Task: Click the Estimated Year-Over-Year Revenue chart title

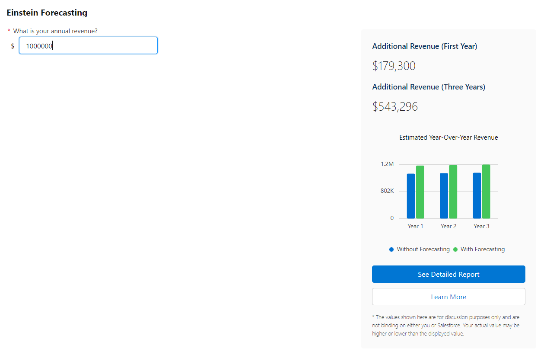Action: pos(448,137)
